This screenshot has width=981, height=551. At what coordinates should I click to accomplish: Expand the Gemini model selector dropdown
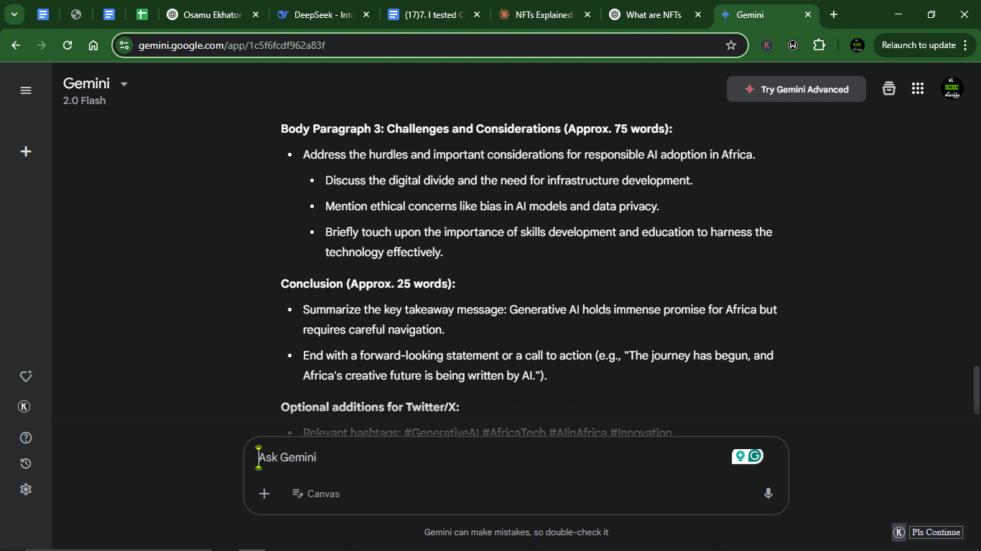pos(124,84)
